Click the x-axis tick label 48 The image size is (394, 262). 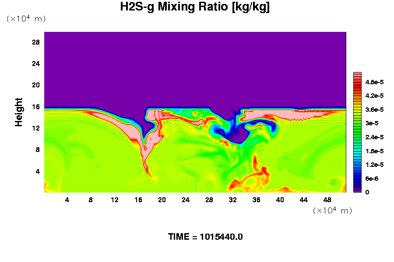(327, 200)
